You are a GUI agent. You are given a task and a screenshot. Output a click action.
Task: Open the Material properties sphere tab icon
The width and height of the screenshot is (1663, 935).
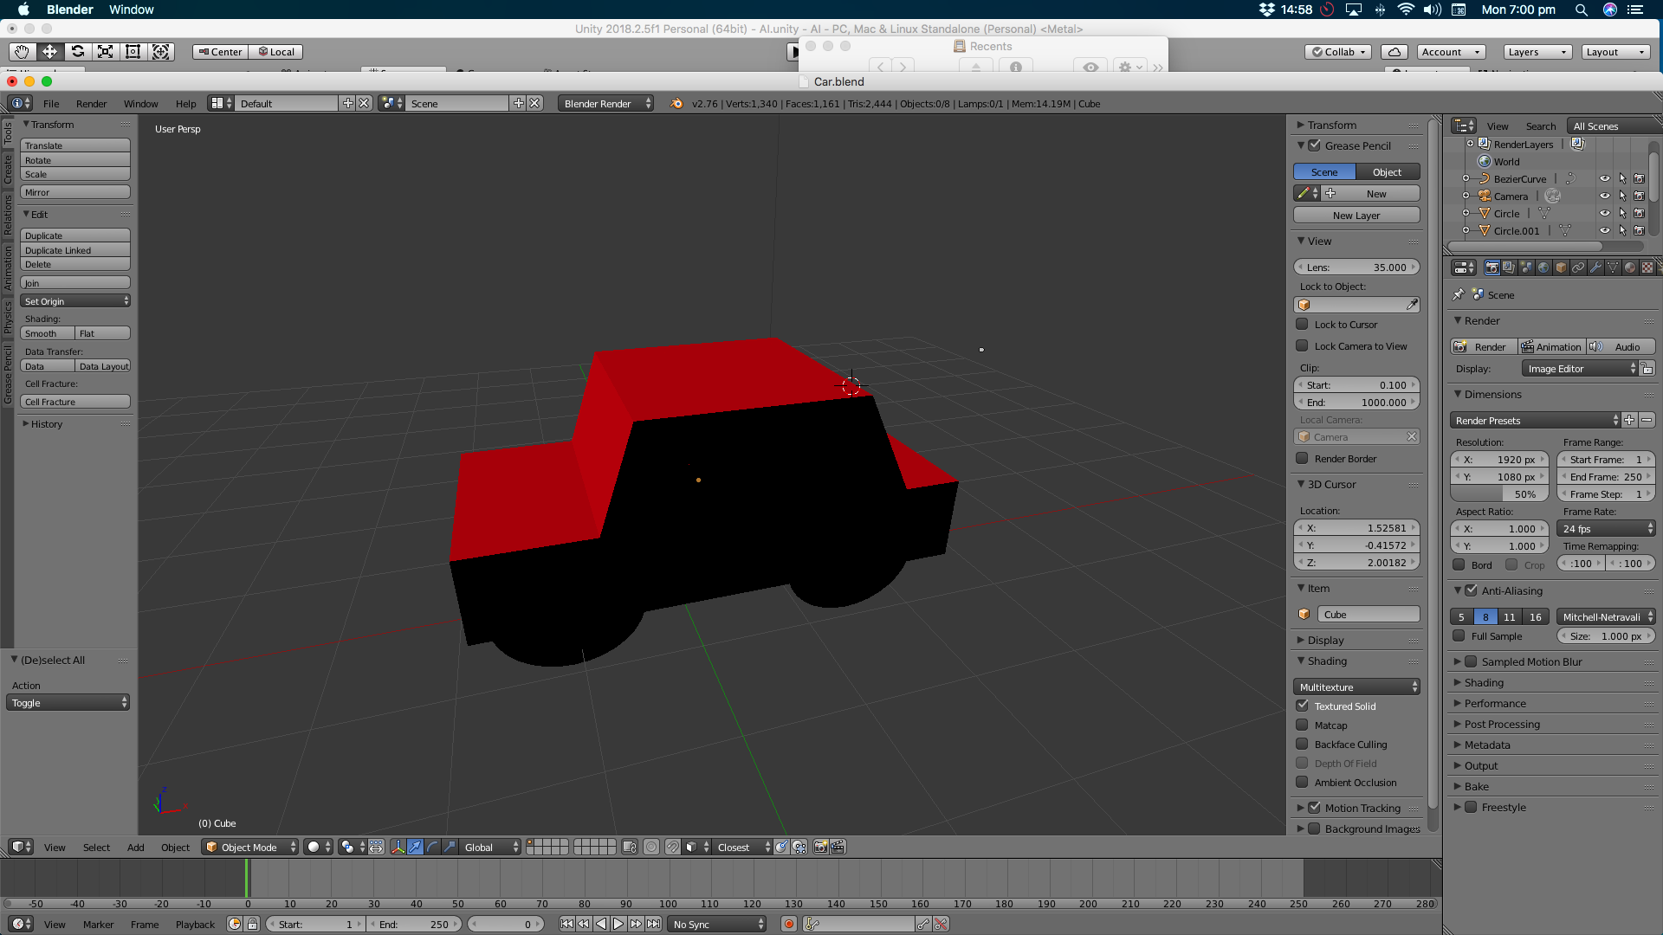click(1630, 268)
